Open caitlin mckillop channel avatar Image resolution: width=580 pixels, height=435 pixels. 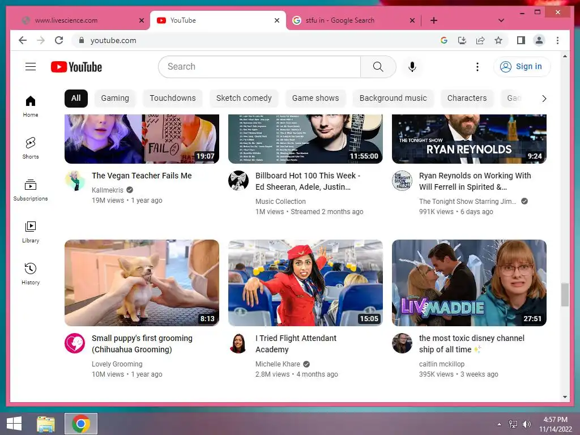pos(402,343)
